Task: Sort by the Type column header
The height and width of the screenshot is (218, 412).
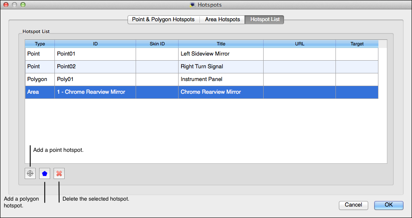Action: [40, 44]
